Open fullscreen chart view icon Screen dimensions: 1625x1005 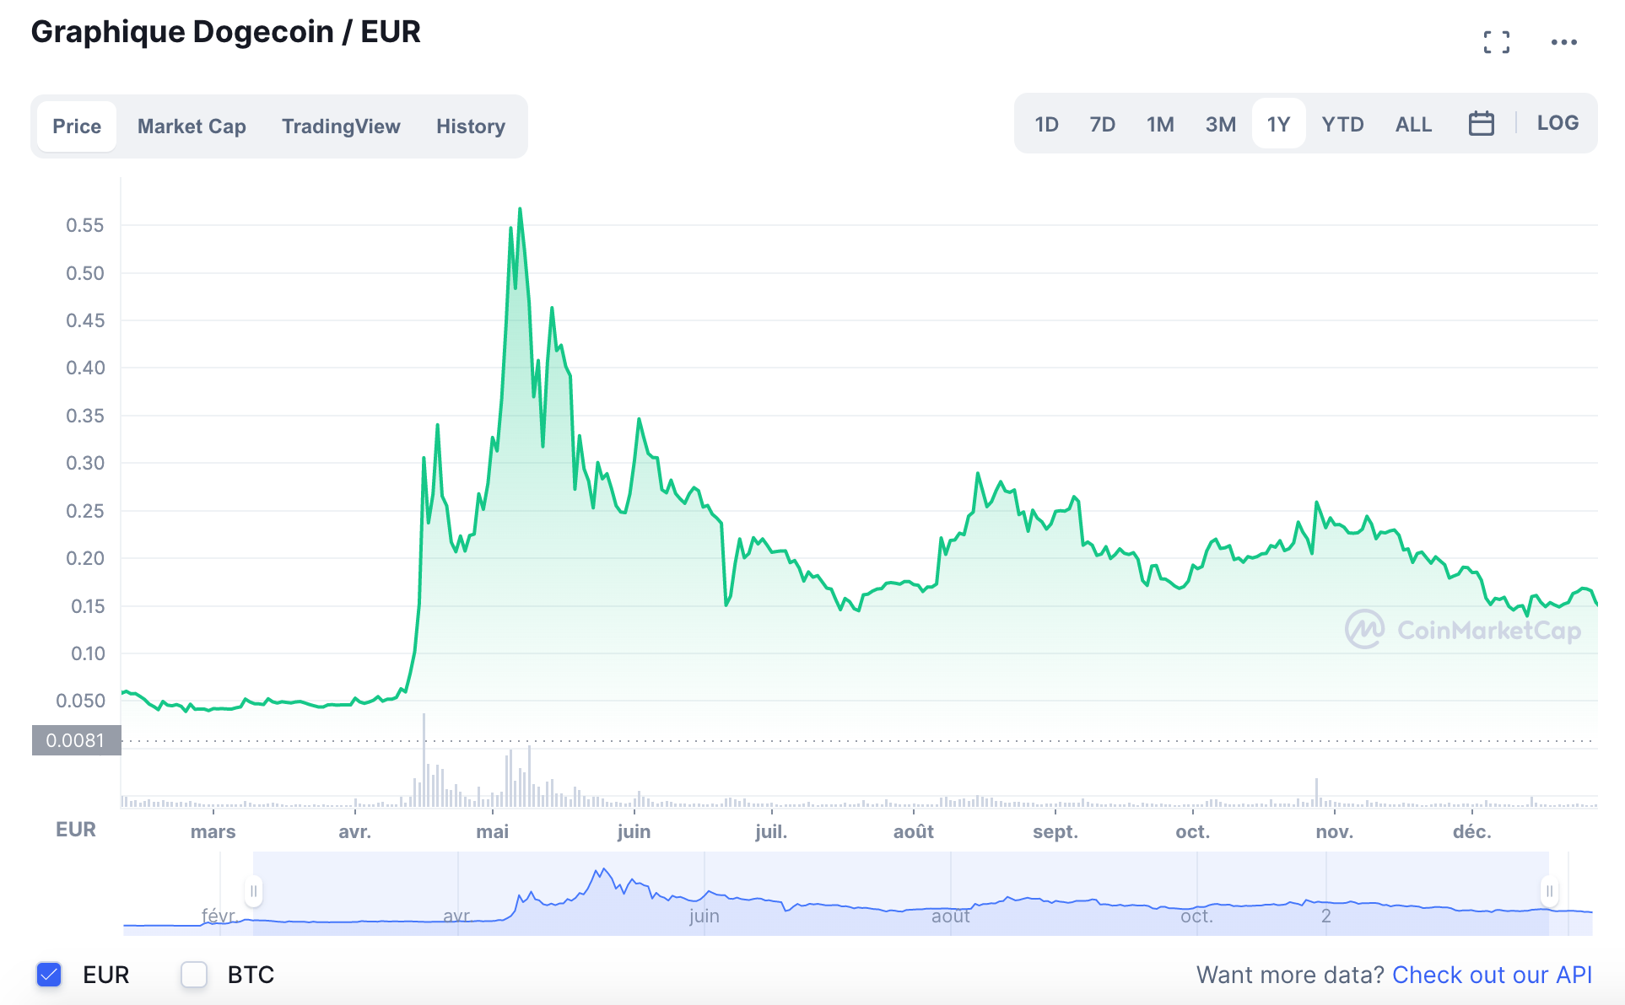[1497, 42]
